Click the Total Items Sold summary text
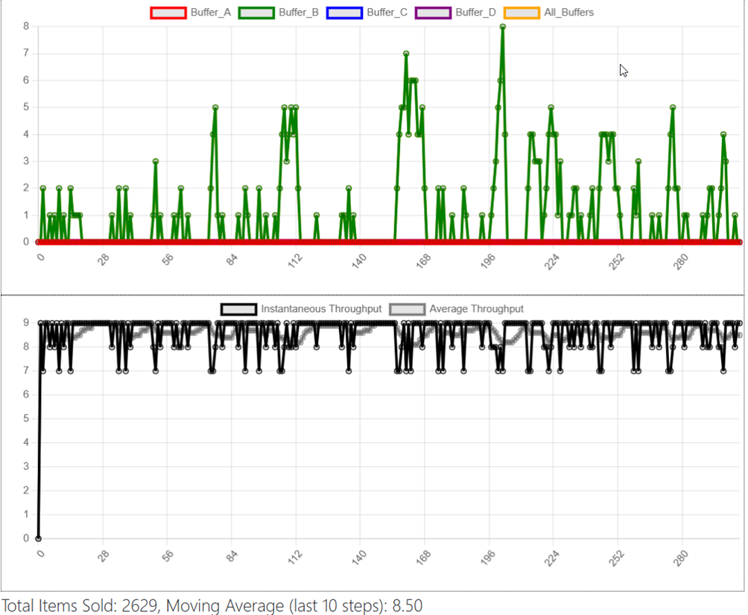Viewport: 748px width, 615px height. pos(80,605)
